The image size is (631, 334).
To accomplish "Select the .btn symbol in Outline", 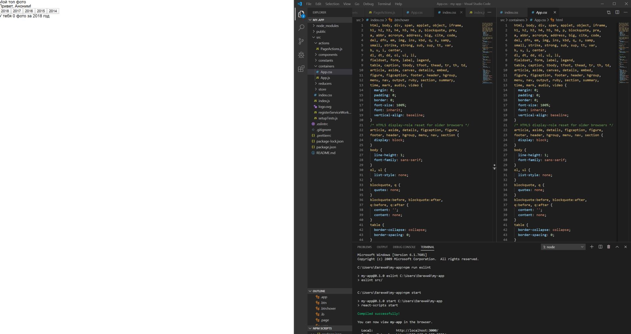I will point(324,303).
